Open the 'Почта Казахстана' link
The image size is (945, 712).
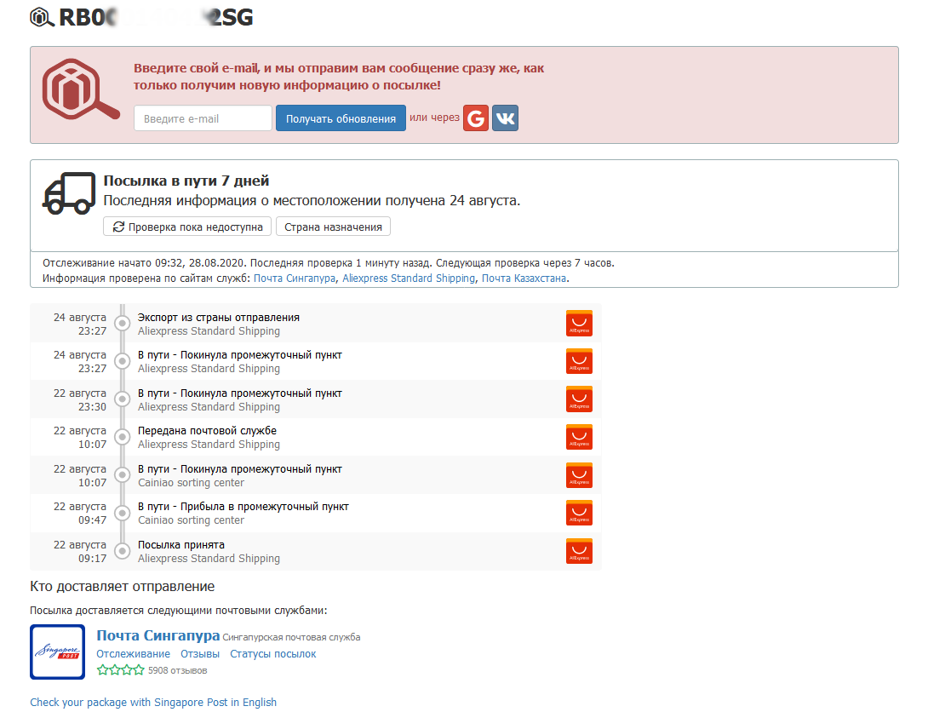click(x=524, y=278)
